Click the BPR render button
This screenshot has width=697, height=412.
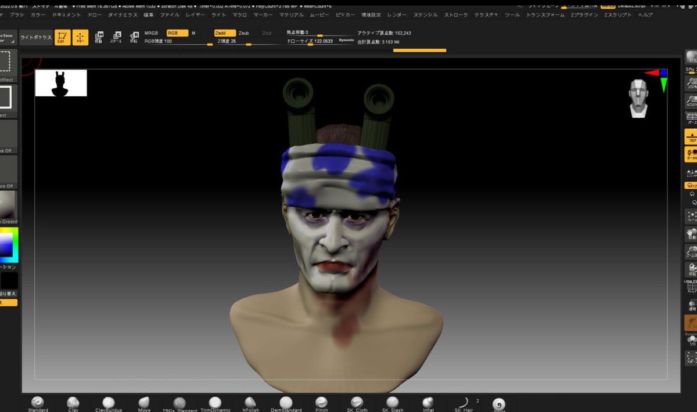691,57
